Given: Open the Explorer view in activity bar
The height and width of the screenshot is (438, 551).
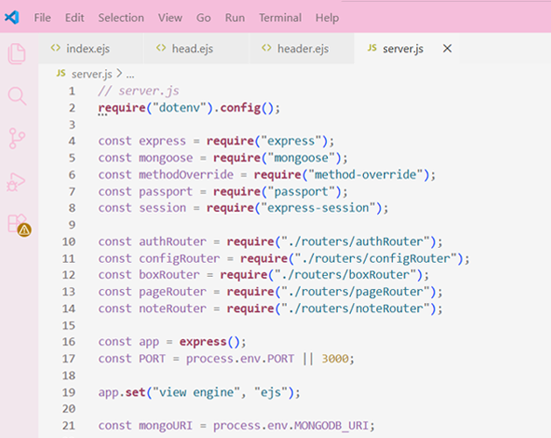Looking at the screenshot, I should click(x=17, y=54).
